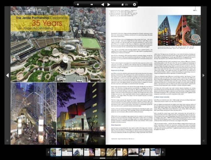Image resolution: width=211 pixels, height=160 pixels.
Task: Open the seventh thumbnail with yellow swirl
Action: (122, 152)
